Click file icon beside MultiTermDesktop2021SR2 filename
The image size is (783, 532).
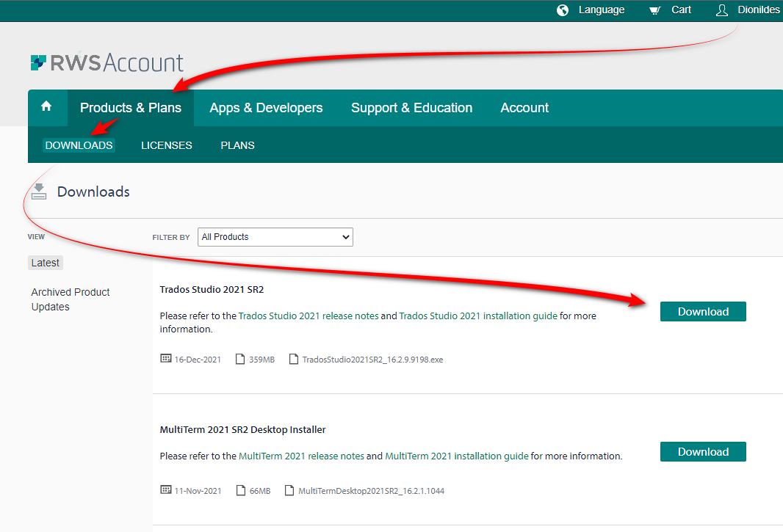tap(289, 490)
